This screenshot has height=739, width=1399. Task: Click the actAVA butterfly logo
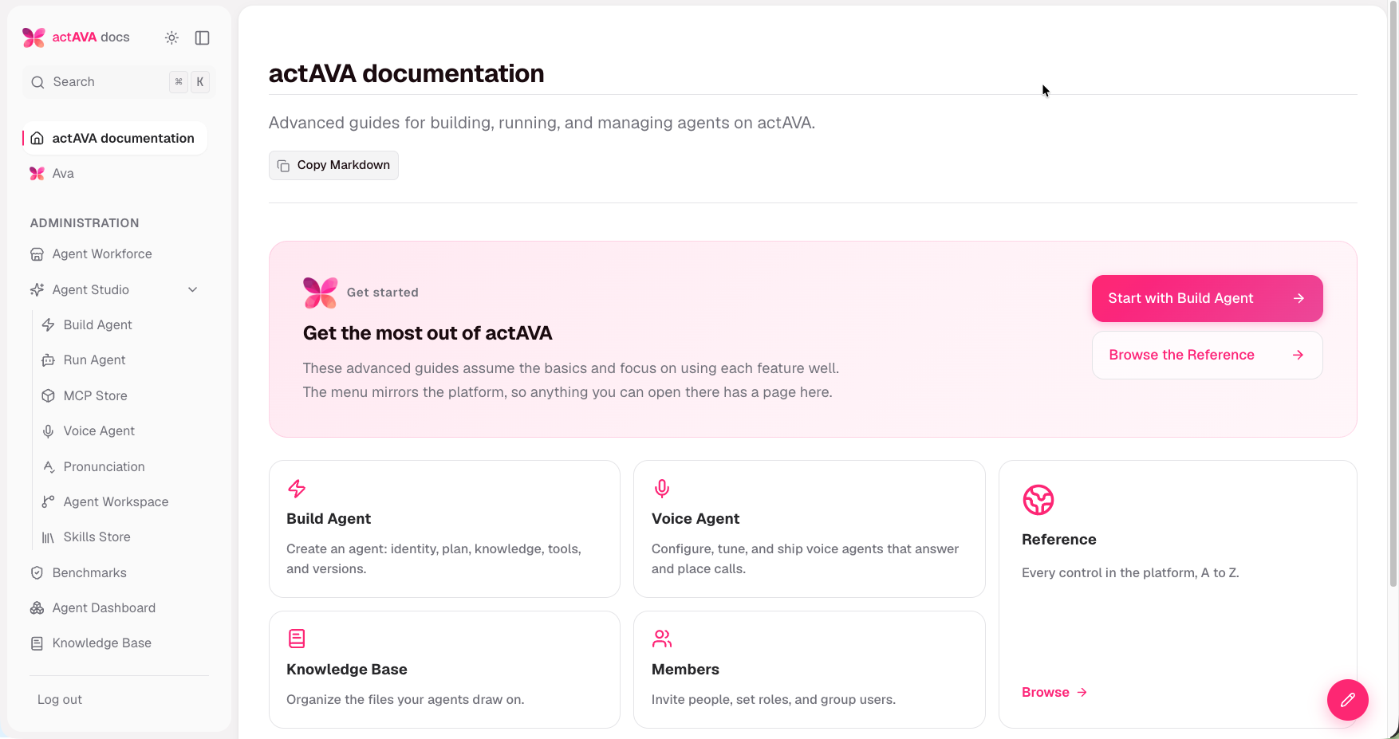point(33,37)
